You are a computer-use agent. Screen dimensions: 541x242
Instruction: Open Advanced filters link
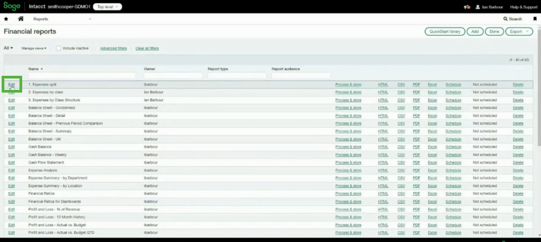click(x=114, y=48)
